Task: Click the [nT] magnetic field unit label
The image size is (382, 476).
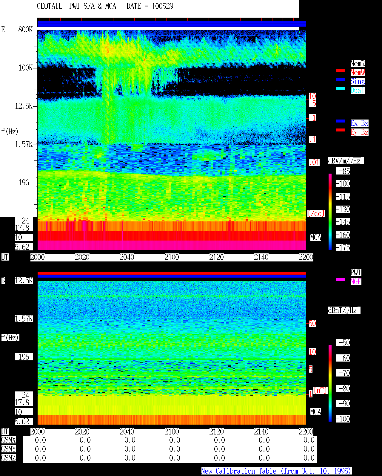Action: 321,390
